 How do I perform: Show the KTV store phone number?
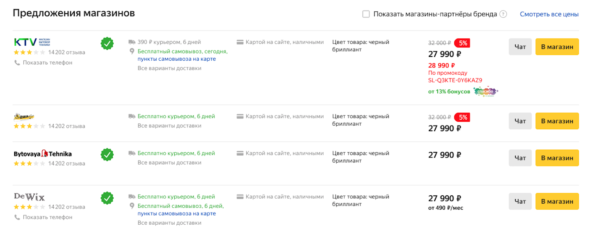pyautogui.click(x=47, y=63)
